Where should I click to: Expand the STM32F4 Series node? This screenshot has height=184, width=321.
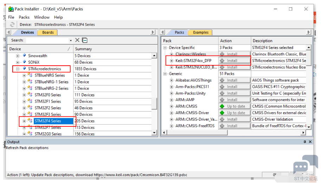click(x=24, y=121)
